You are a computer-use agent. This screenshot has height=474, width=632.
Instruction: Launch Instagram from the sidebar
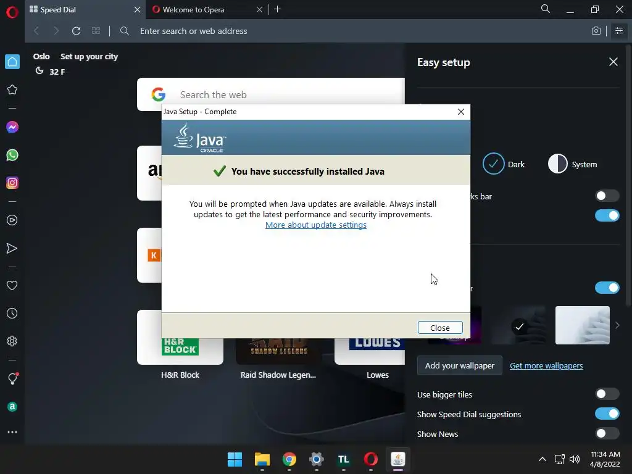pyautogui.click(x=12, y=183)
